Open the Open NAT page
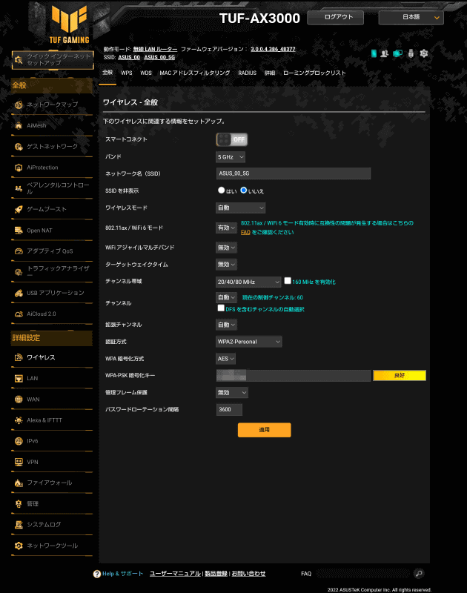This screenshot has width=467, height=593. point(52,231)
